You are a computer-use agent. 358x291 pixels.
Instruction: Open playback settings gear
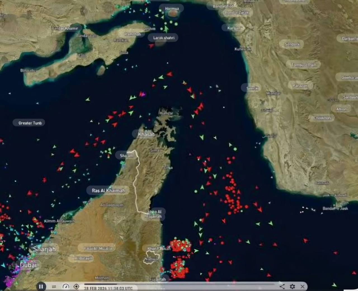(292, 286)
